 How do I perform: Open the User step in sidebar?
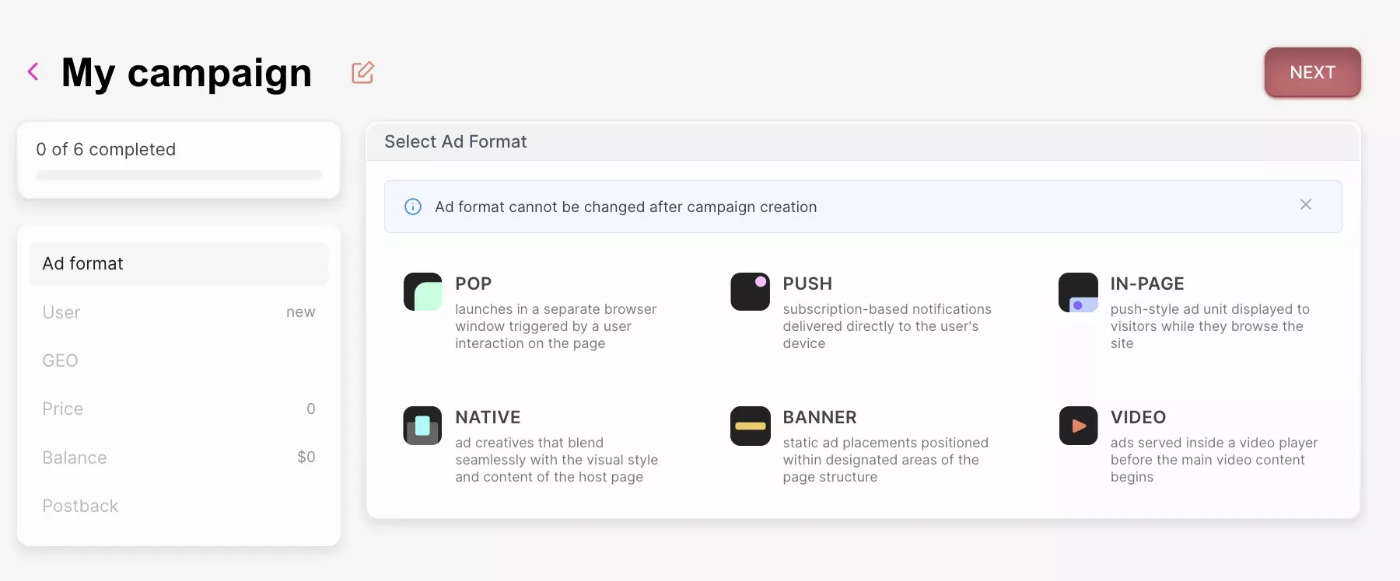tap(179, 312)
